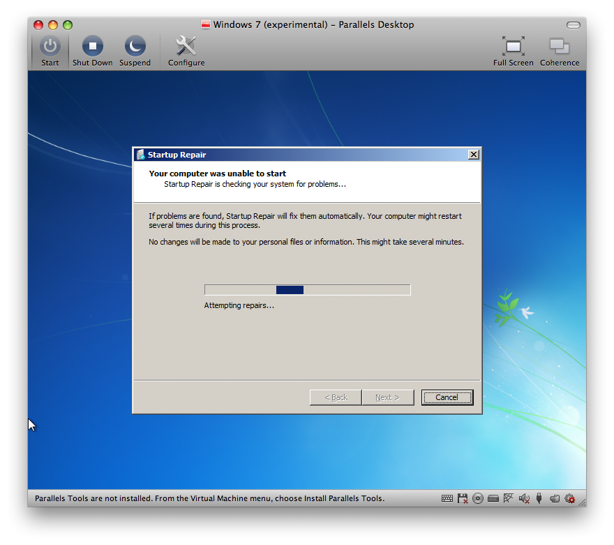Cancel the Startup Repair process
The image size is (614, 545).
447,397
